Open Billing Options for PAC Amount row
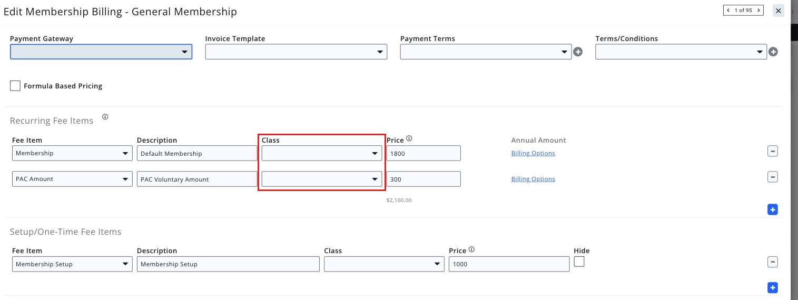Screen dimensions: 798x300 click(533, 179)
